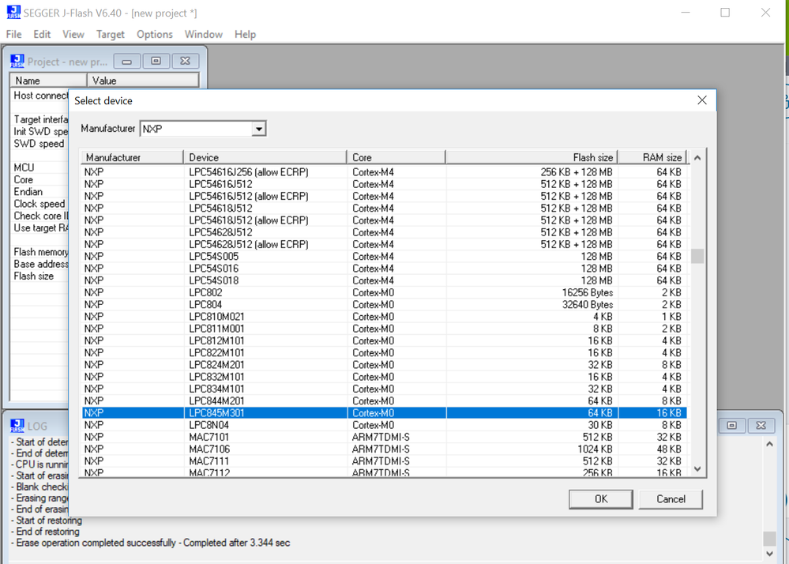Sort device list by Flash size column
Screen dimensions: 789x564
pos(532,157)
